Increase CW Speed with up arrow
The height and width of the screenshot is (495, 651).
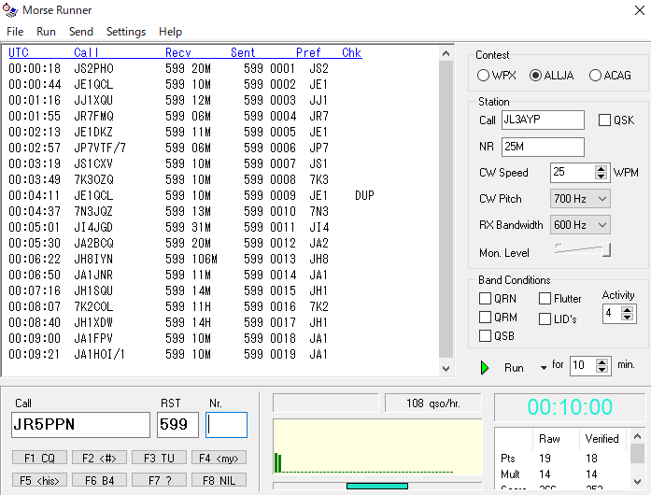[x=601, y=169]
